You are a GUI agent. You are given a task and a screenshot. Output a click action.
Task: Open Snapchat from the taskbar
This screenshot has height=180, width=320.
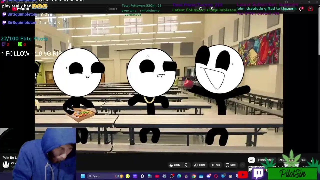coord(127,176)
